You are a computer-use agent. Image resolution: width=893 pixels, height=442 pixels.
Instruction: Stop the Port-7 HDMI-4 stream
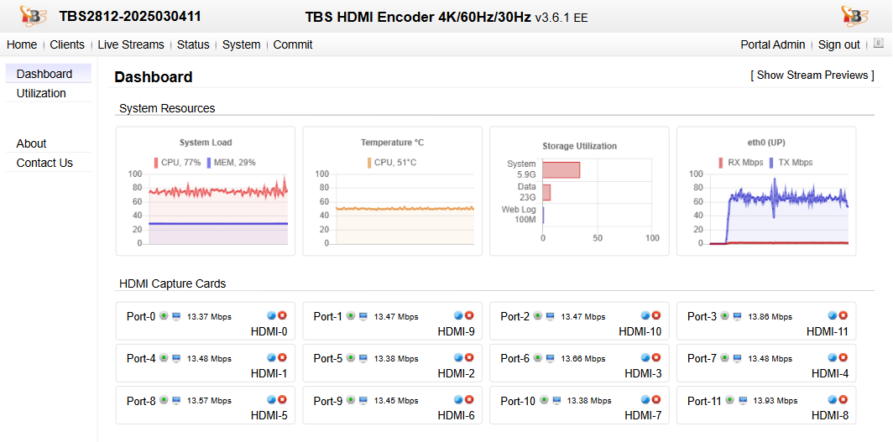click(x=843, y=358)
